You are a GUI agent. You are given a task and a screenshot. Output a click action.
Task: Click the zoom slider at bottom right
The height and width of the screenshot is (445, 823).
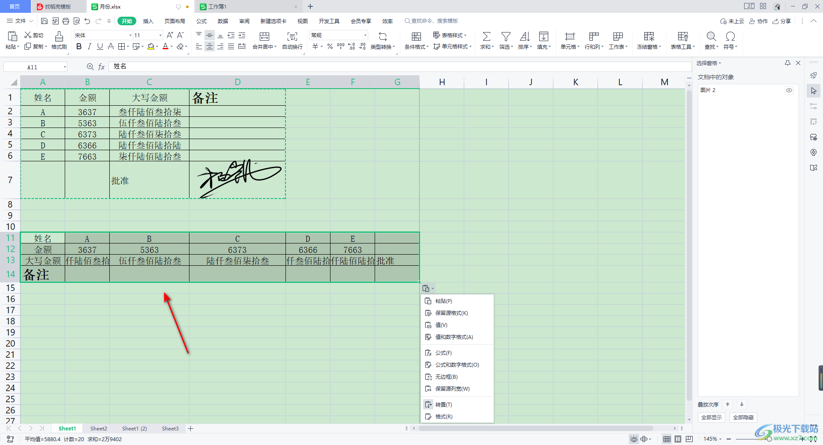pos(769,439)
